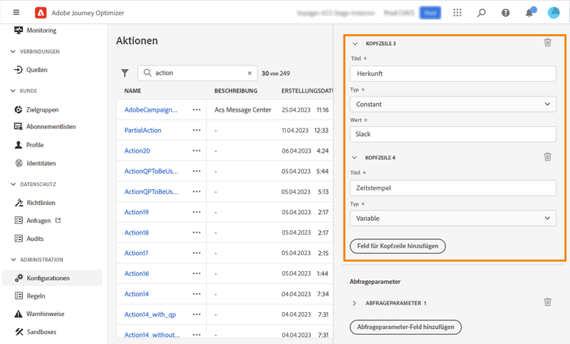Click the search magnifier in header
Image resolution: width=570 pixels, height=344 pixels.
(481, 13)
